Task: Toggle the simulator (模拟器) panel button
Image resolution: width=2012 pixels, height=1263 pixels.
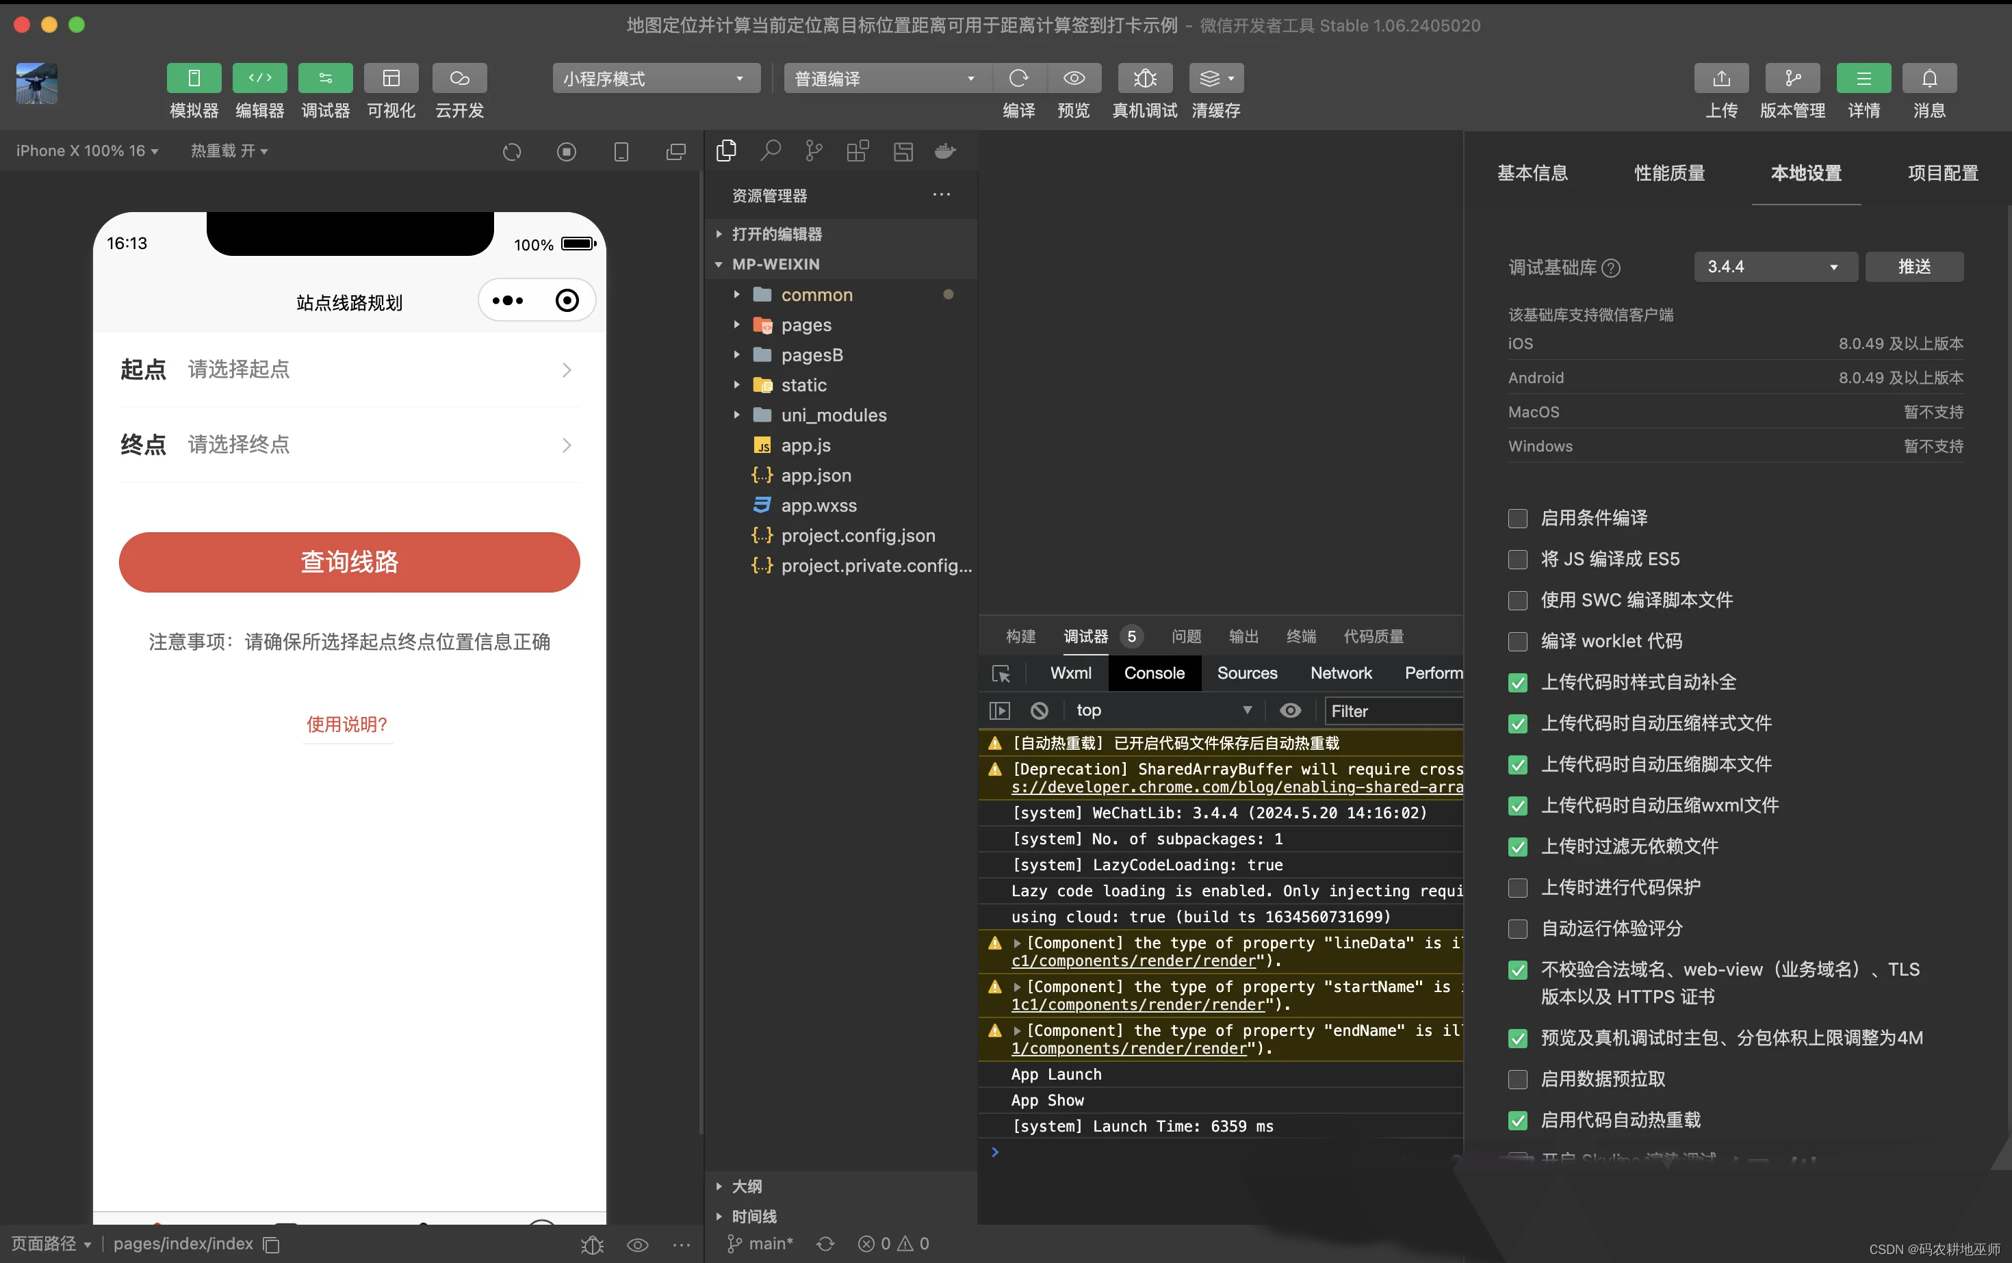Action: pos(194,79)
